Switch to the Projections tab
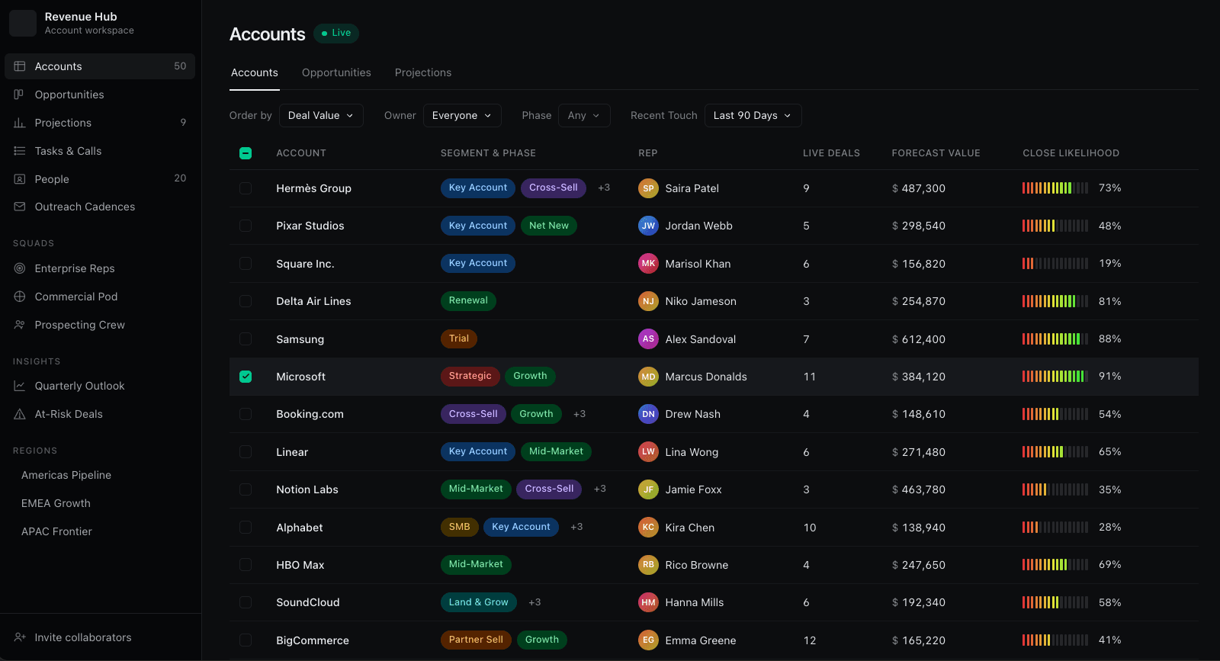The image size is (1220, 661). pos(423,72)
